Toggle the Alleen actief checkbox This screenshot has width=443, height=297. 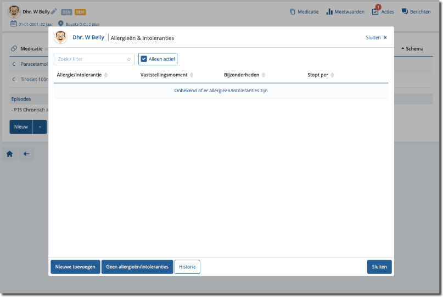(144, 59)
